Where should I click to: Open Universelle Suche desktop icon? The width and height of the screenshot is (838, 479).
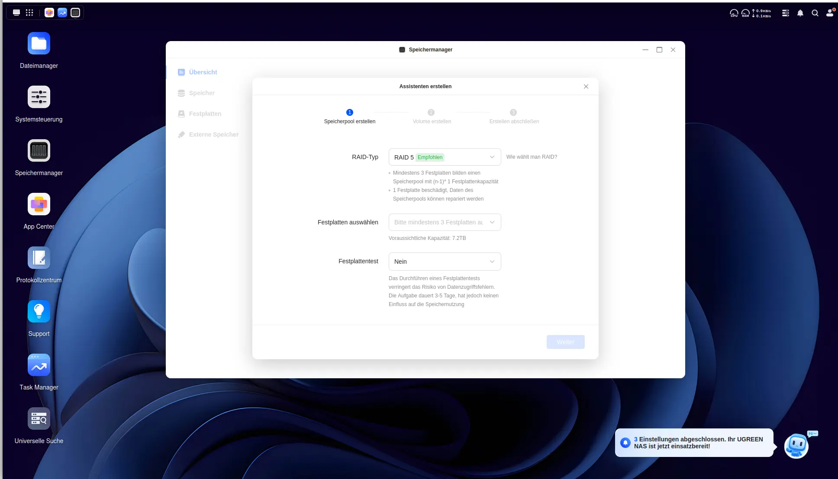click(x=39, y=418)
